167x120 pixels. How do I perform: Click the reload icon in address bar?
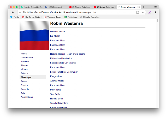tap(20, 12)
